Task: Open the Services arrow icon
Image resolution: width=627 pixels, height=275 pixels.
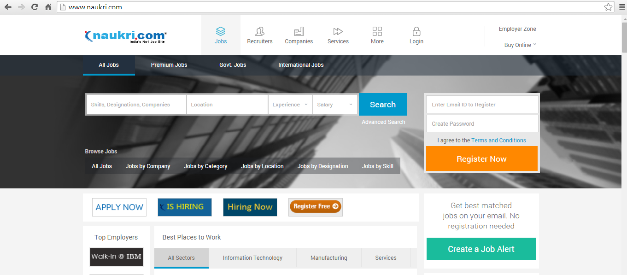Action: coord(338,31)
